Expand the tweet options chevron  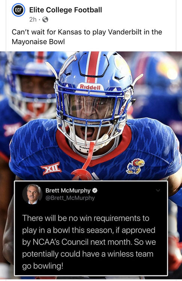pyautogui.click(x=158, y=190)
